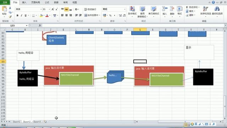227x128 pixels.
Task: Switch to the Formulas ribbon tab
Action: tap(47, 2)
